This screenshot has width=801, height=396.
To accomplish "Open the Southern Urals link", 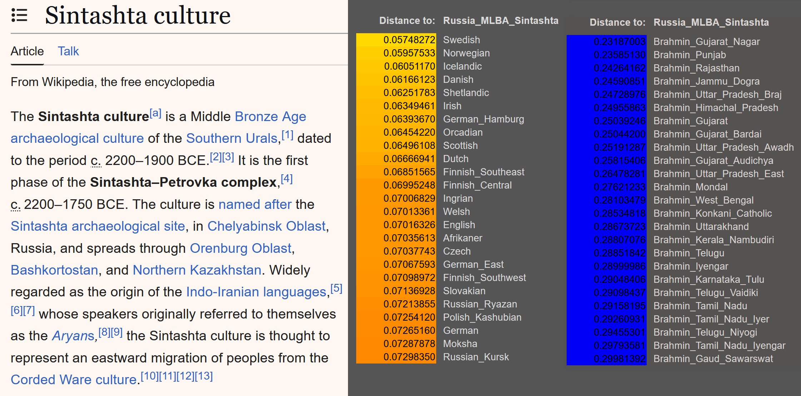I will point(232,139).
